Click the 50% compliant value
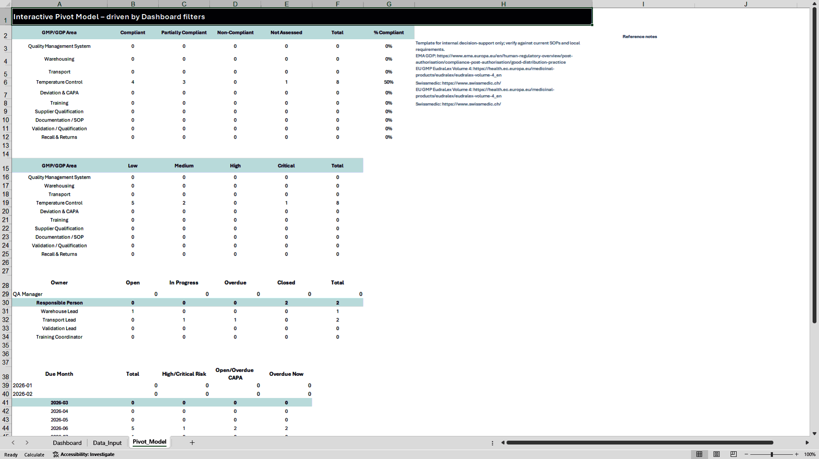819x459 pixels. click(389, 82)
